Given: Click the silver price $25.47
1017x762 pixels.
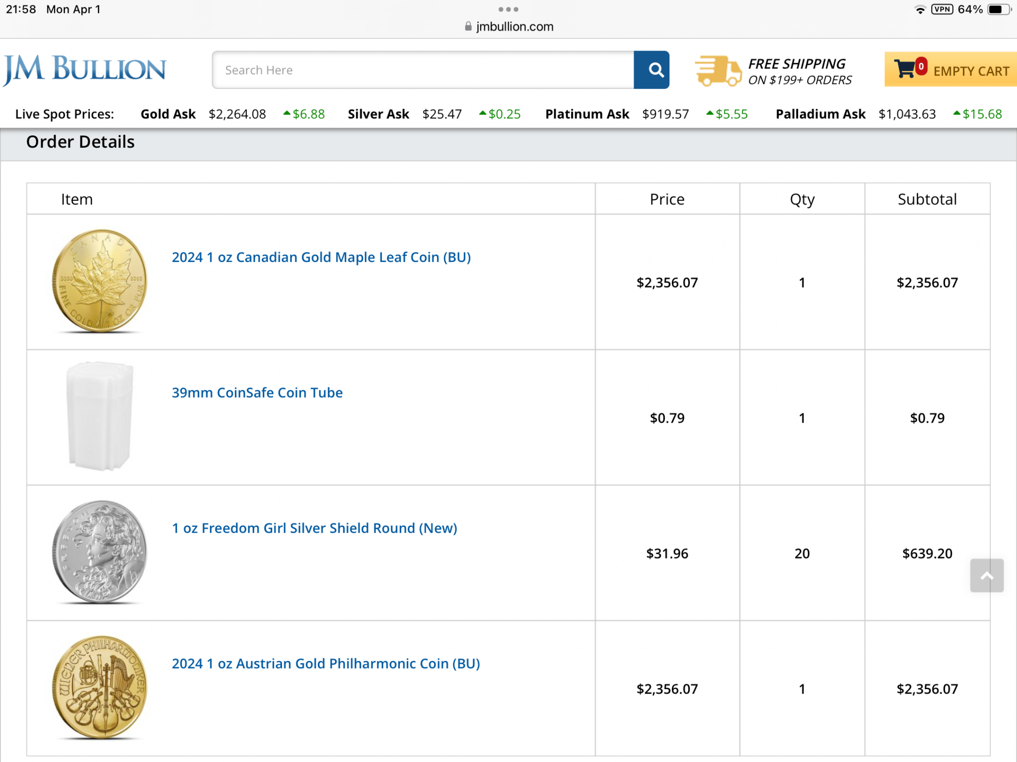Looking at the screenshot, I should 442,114.
